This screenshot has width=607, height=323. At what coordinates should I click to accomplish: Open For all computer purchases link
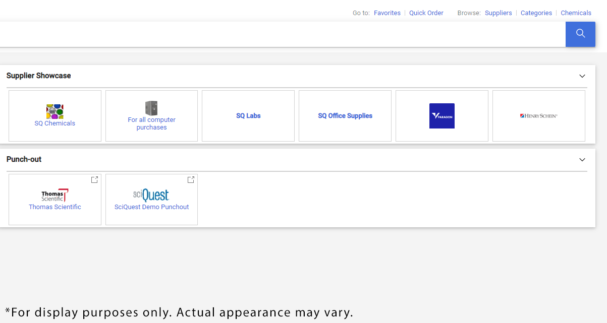click(x=151, y=123)
